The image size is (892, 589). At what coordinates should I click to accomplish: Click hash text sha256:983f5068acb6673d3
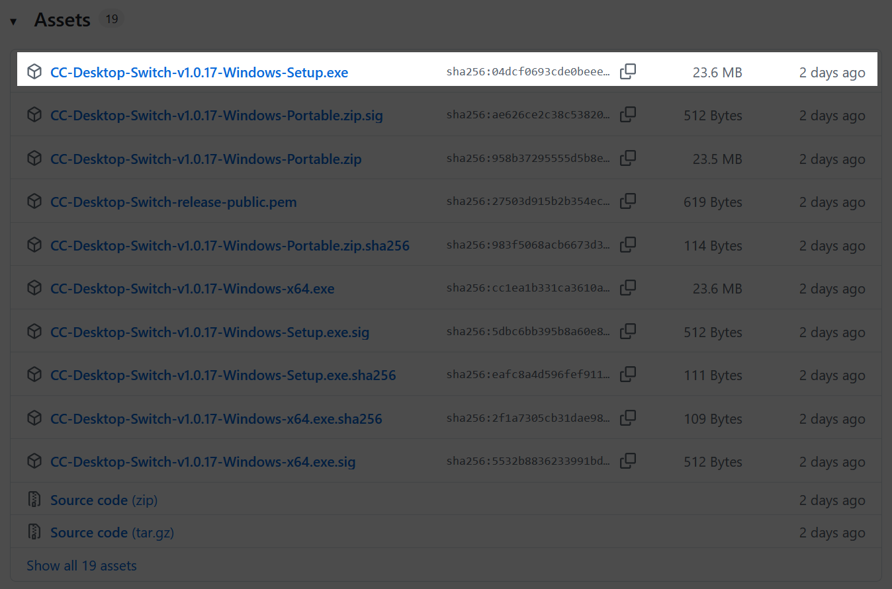point(528,245)
